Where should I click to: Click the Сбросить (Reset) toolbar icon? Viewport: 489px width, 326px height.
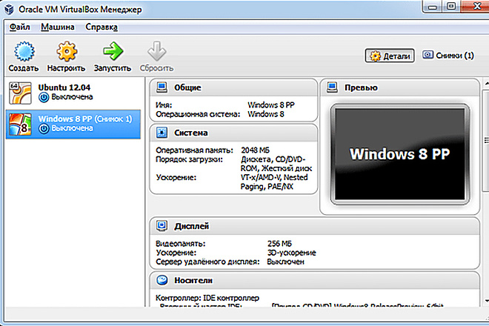click(156, 50)
